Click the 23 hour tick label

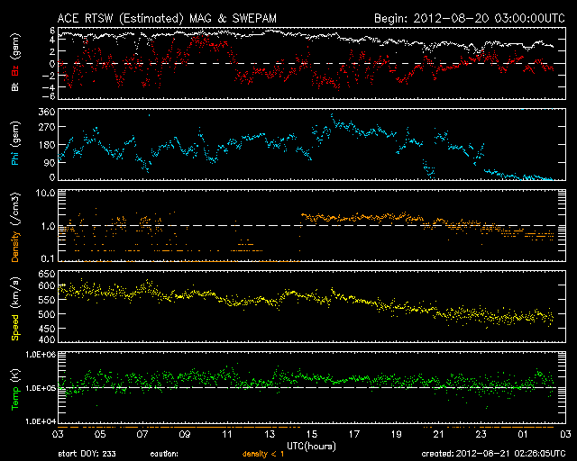click(x=481, y=435)
